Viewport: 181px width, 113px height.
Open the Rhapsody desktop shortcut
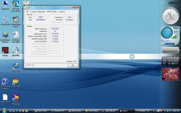coord(16,66)
